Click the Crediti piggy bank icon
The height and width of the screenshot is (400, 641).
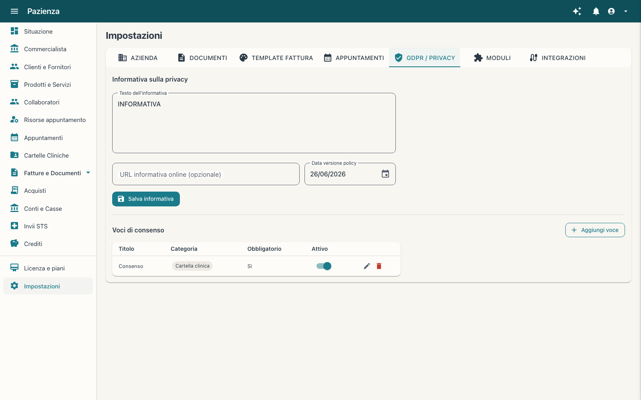[x=14, y=244]
